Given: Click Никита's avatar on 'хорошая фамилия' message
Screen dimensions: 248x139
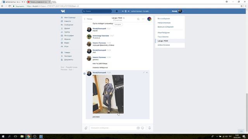Looking at the screenshot, I should pos(89,44).
